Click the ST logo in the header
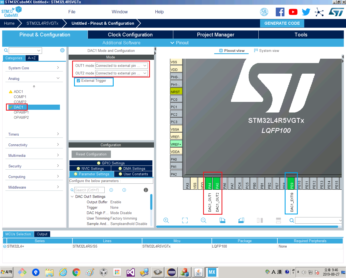 [336, 12]
